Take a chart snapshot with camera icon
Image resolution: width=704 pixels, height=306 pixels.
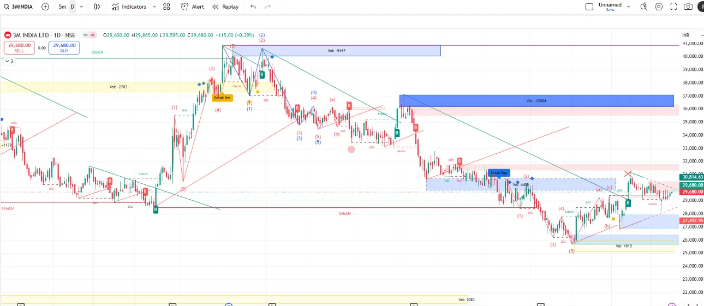click(688, 7)
